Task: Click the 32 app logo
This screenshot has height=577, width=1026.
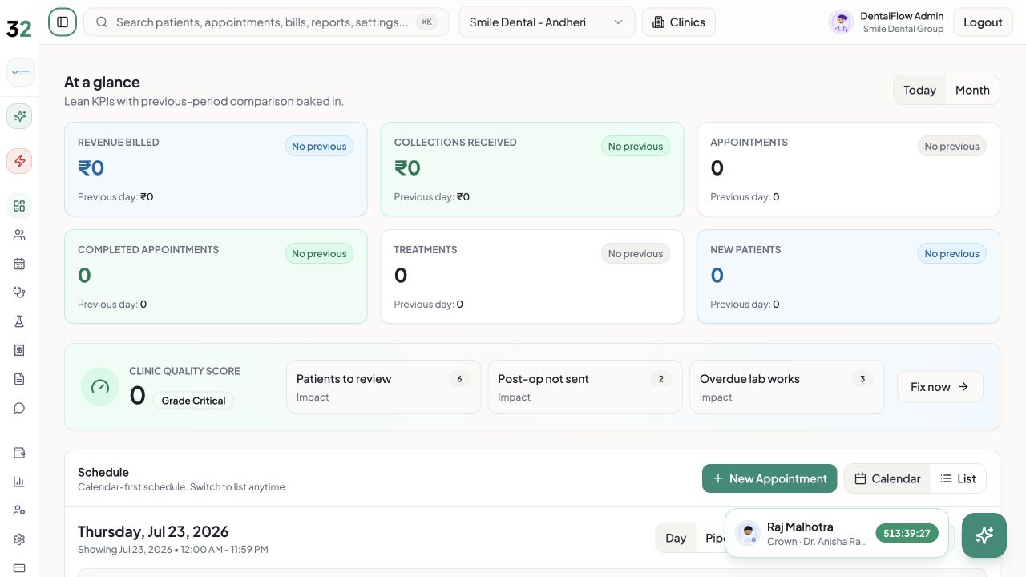Action: click(x=18, y=28)
